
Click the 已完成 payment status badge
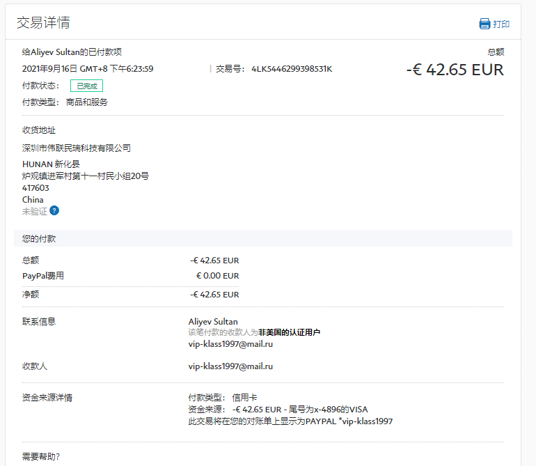pos(86,86)
